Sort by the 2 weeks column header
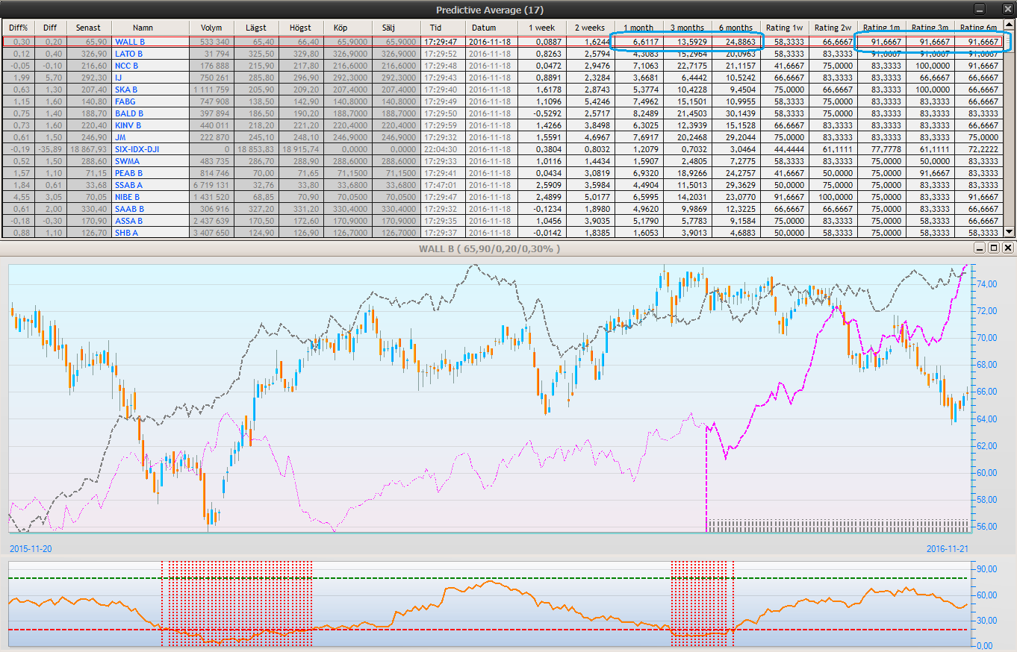1017x652 pixels. (x=589, y=28)
